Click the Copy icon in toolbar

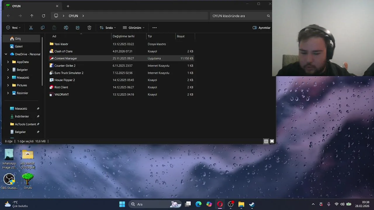click(x=43, y=28)
